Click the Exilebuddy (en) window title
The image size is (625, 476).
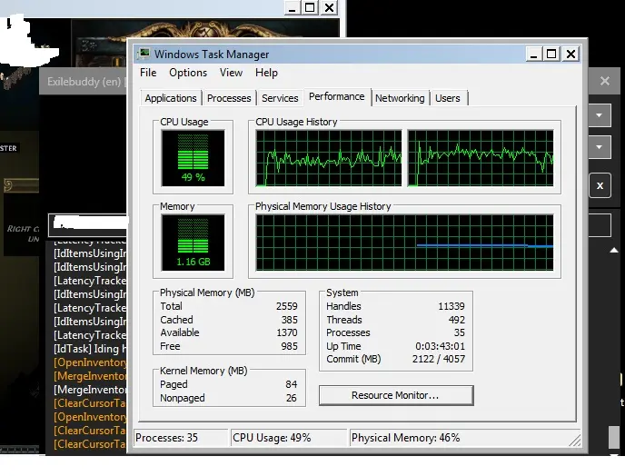(84, 82)
